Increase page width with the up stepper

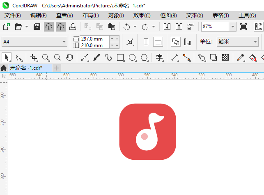[117, 39]
